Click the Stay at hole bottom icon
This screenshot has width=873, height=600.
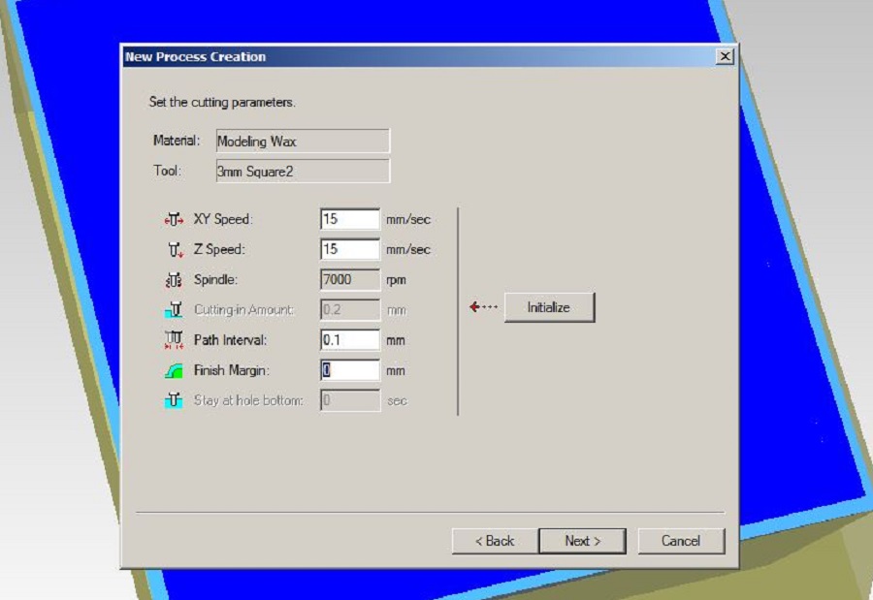[x=174, y=400]
